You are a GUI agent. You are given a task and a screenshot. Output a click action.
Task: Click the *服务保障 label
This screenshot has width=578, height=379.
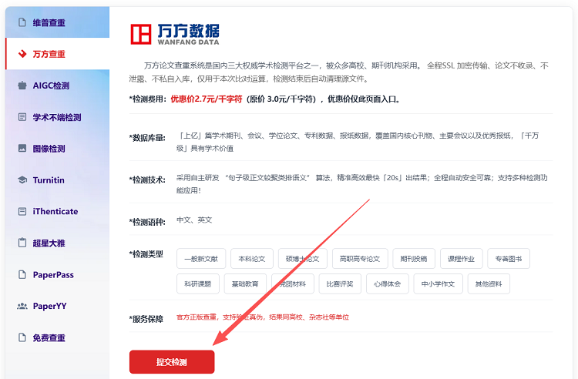tap(146, 319)
